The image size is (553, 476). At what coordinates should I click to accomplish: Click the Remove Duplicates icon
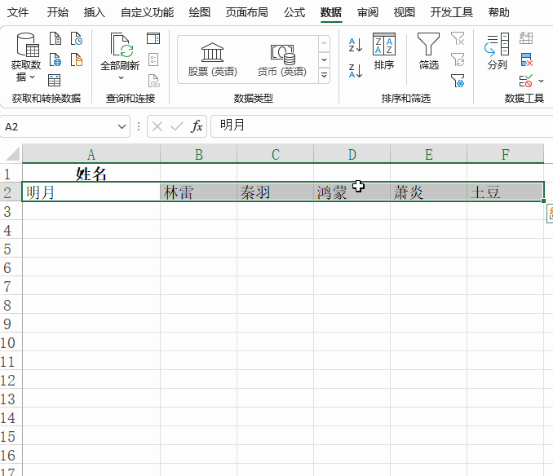526,59
